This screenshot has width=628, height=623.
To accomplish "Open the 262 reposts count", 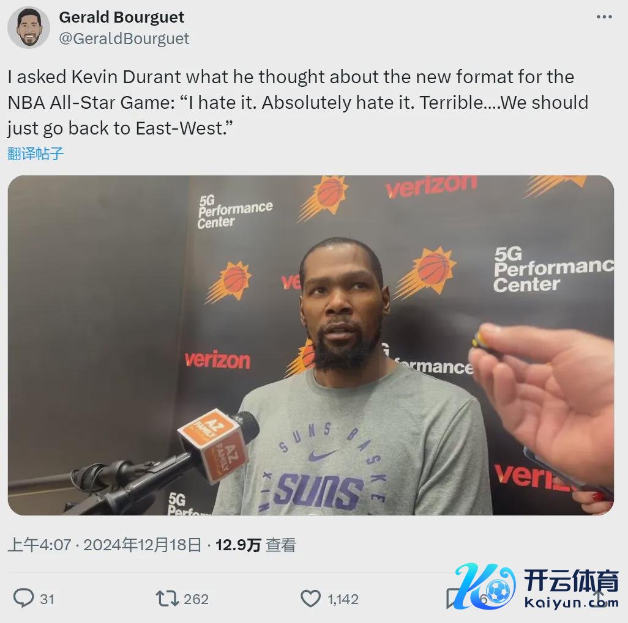I will coord(196,599).
